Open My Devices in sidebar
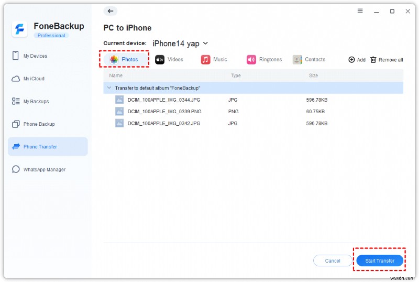This screenshot has height=282, width=419. (x=48, y=56)
